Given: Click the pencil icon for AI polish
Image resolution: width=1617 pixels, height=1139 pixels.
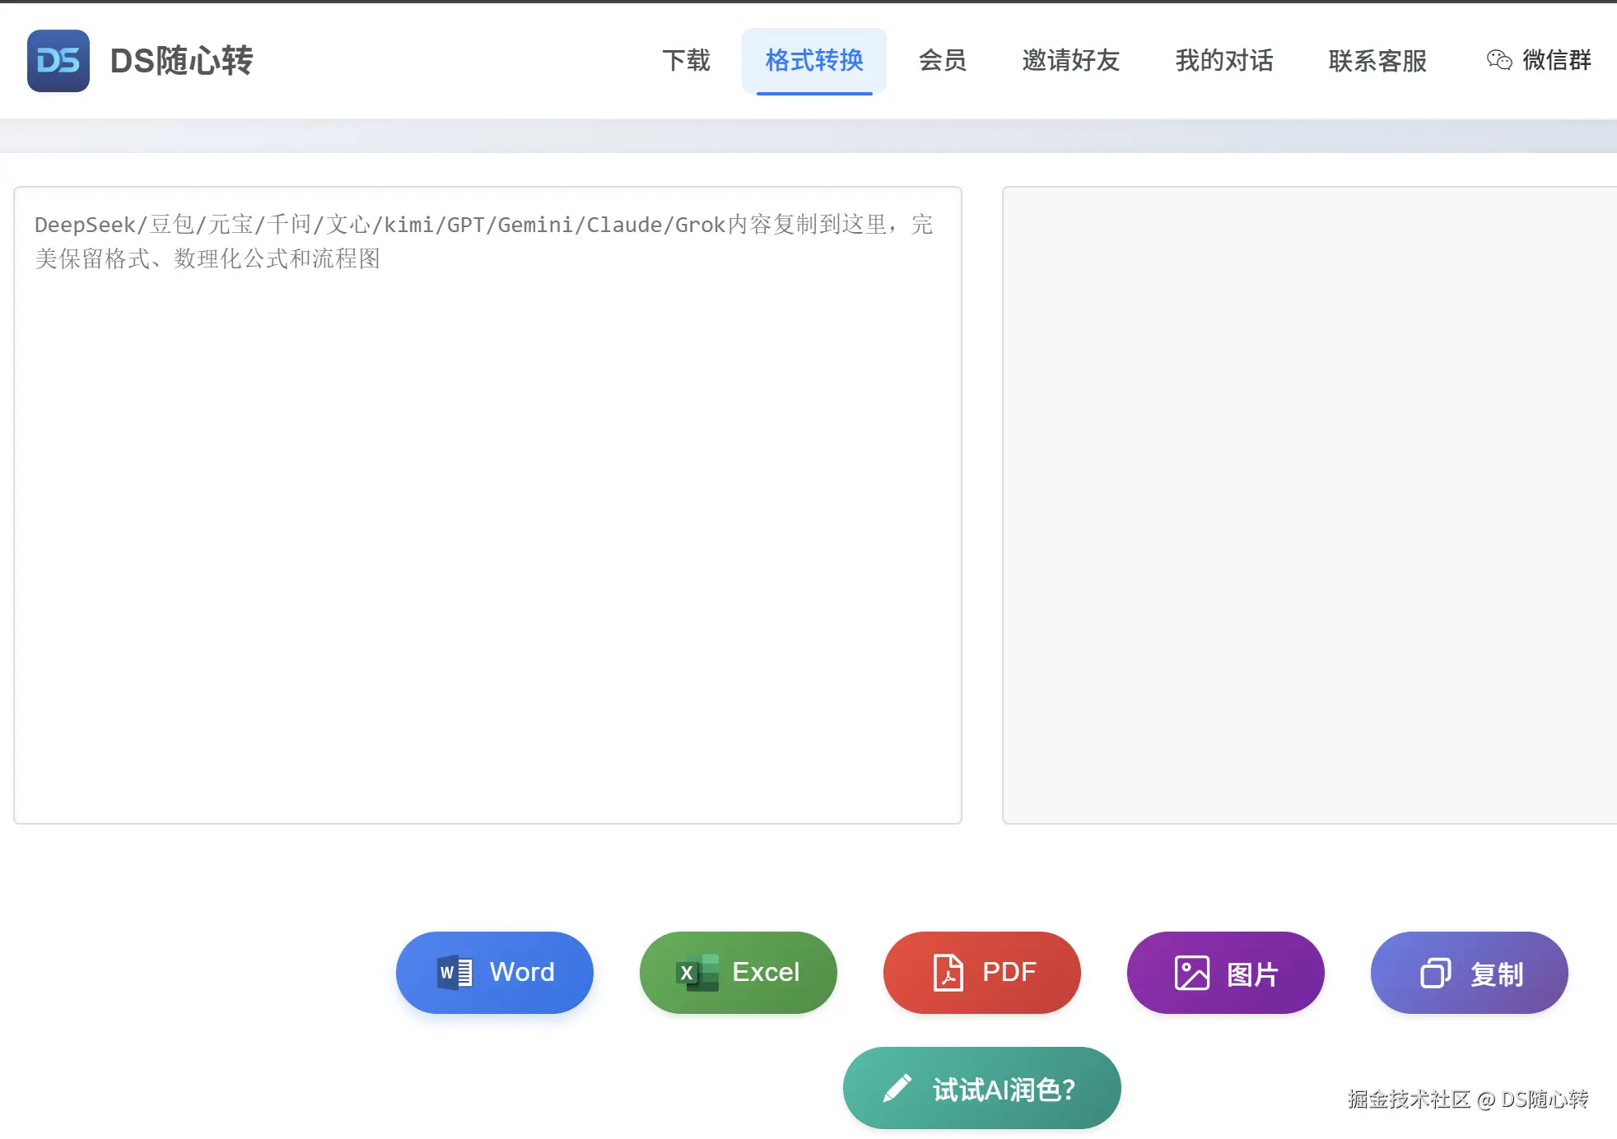Looking at the screenshot, I should coord(897,1088).
